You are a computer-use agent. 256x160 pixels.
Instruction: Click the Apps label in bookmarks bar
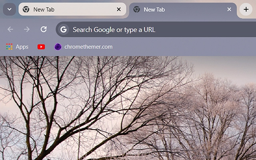click(22, 47)
